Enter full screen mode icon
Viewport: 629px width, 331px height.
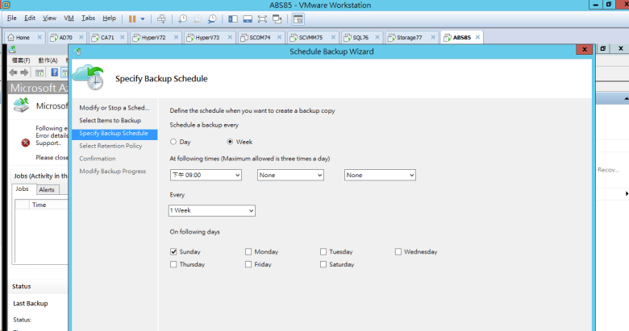[x=263, y=18]
